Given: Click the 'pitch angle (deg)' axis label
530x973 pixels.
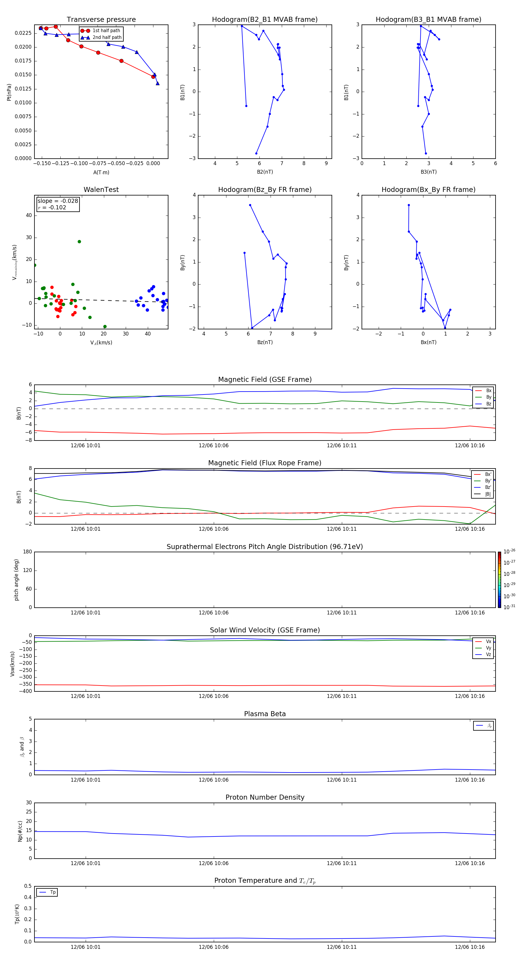Looking at the screenshot, I should pyautogui.click(x=16, y=580).
